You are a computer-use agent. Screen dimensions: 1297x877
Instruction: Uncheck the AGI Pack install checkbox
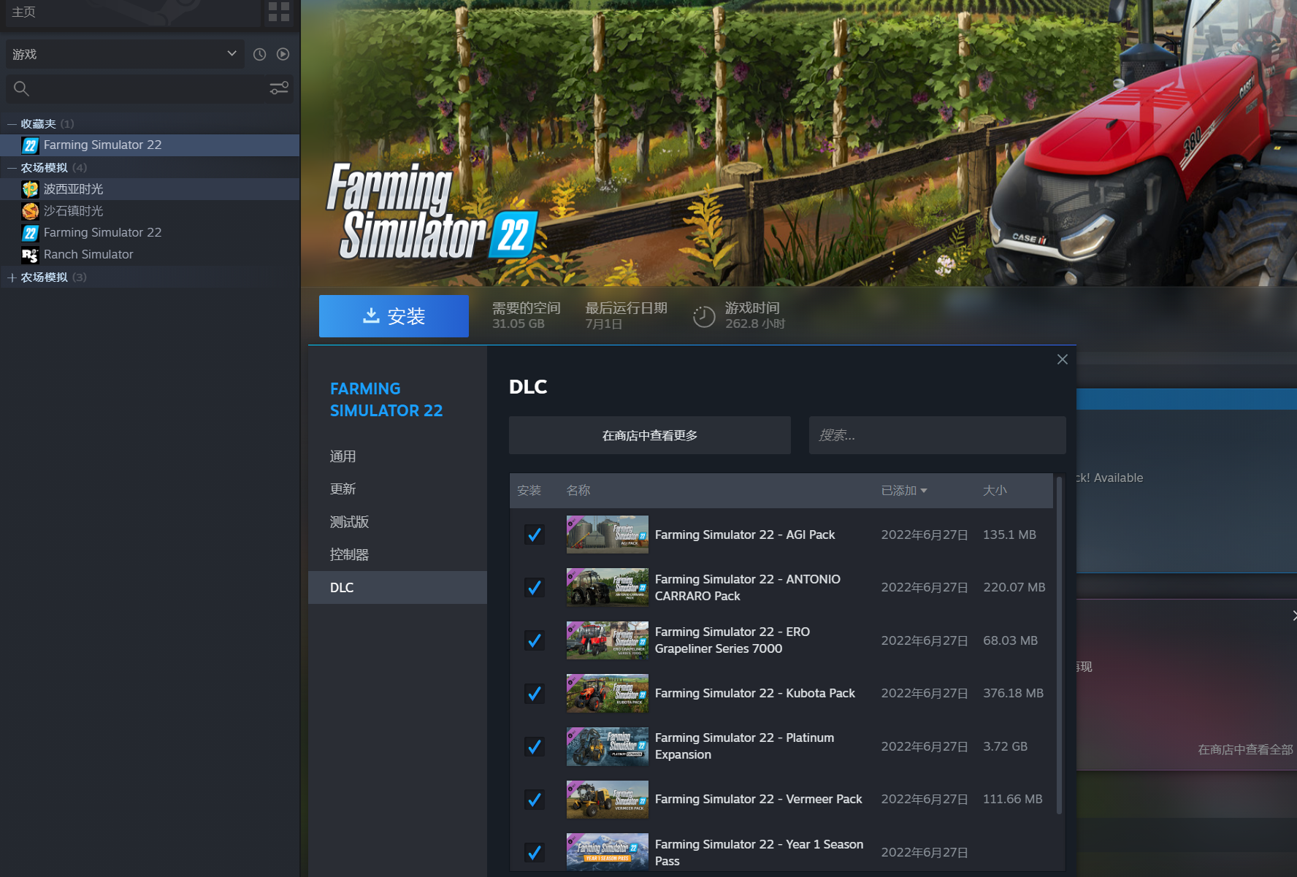[535, 535]
